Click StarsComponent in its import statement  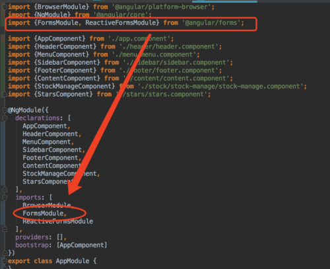[63, 94]
